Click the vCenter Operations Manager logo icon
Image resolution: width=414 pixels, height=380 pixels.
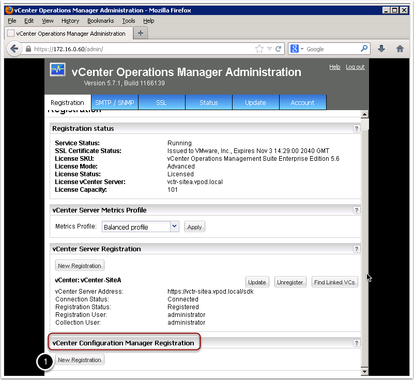point(57,70)
